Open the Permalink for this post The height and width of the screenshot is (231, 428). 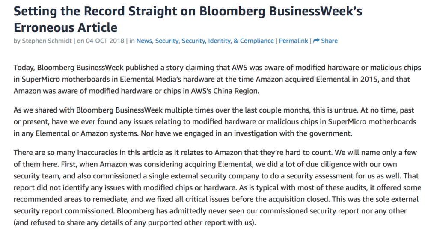[294, 41]
